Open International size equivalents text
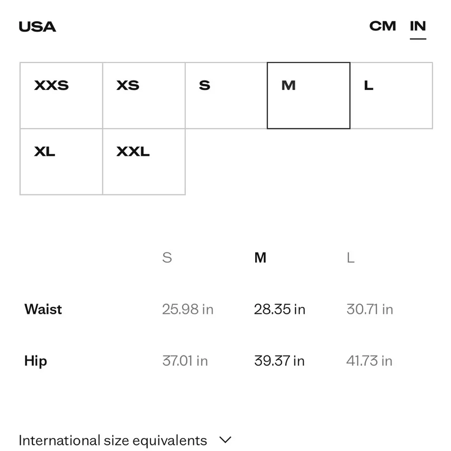 point(113,440)
